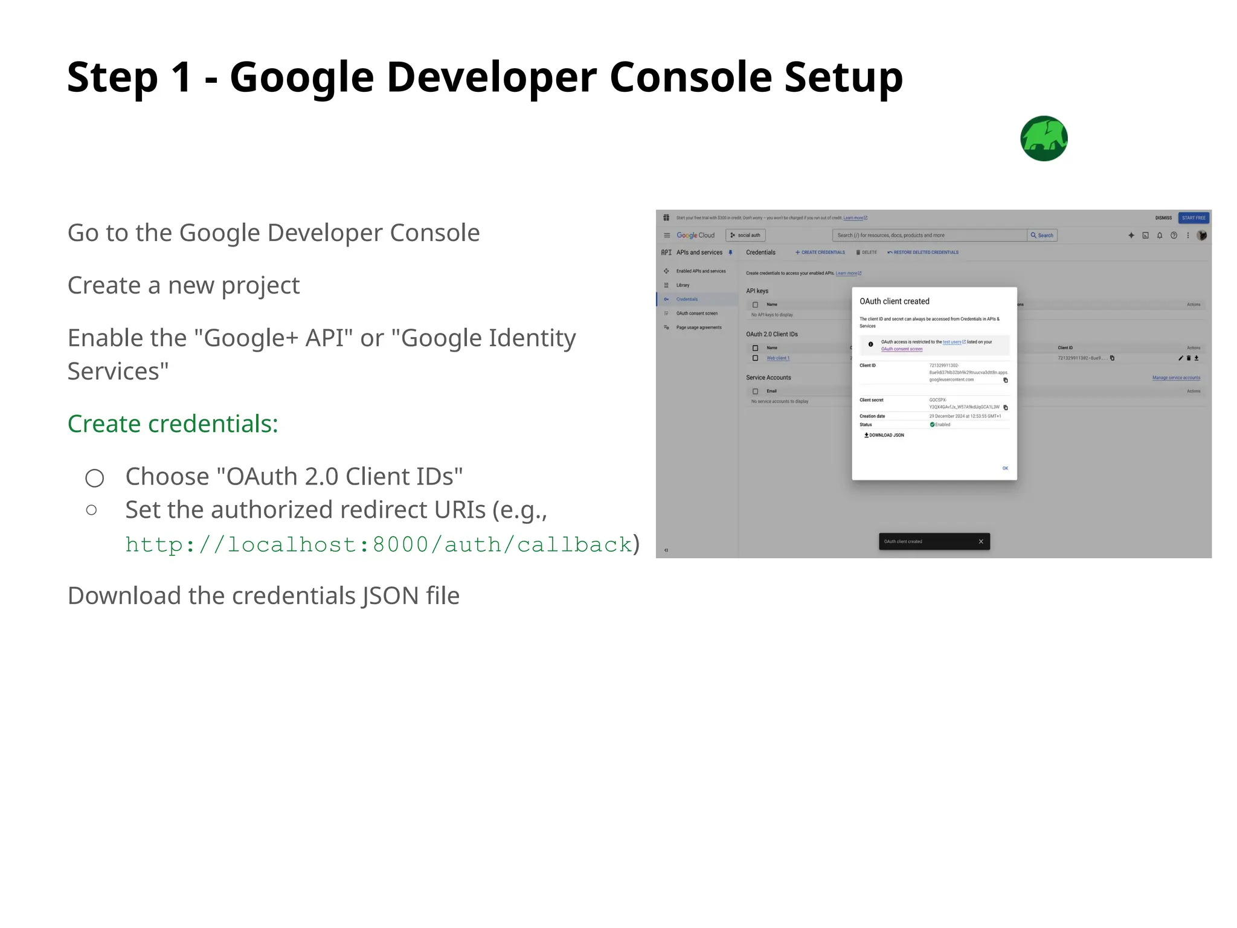
Task: Select Credentials in the sidebar
Action: pos(698,299)
